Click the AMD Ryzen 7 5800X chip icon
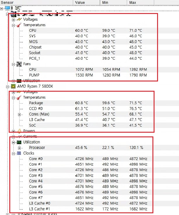The image size is (179, 215). pos(13,86)
